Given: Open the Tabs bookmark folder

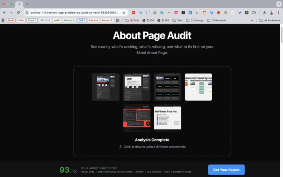Looking at the screenshot, I should click(x=177, y=20).
